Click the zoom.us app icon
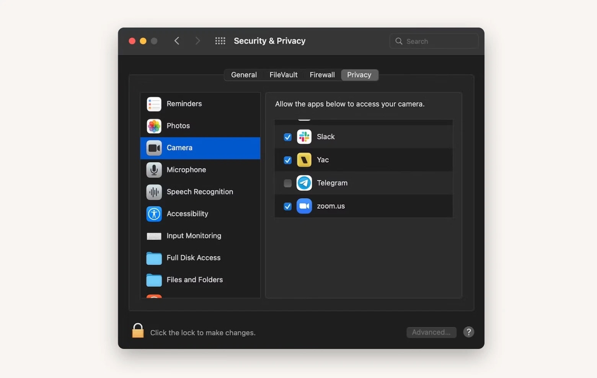 point(304,206)
